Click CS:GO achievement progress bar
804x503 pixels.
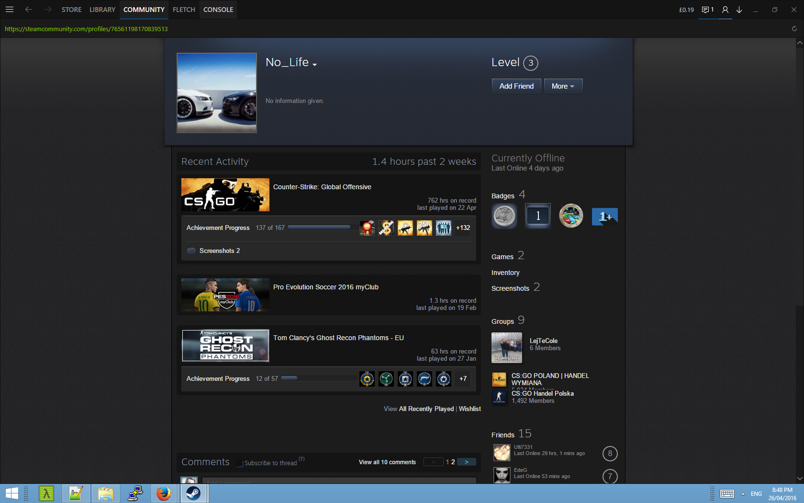point(319,228)
